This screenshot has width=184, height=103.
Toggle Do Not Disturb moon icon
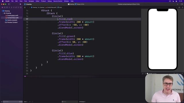tap(173, 1)
